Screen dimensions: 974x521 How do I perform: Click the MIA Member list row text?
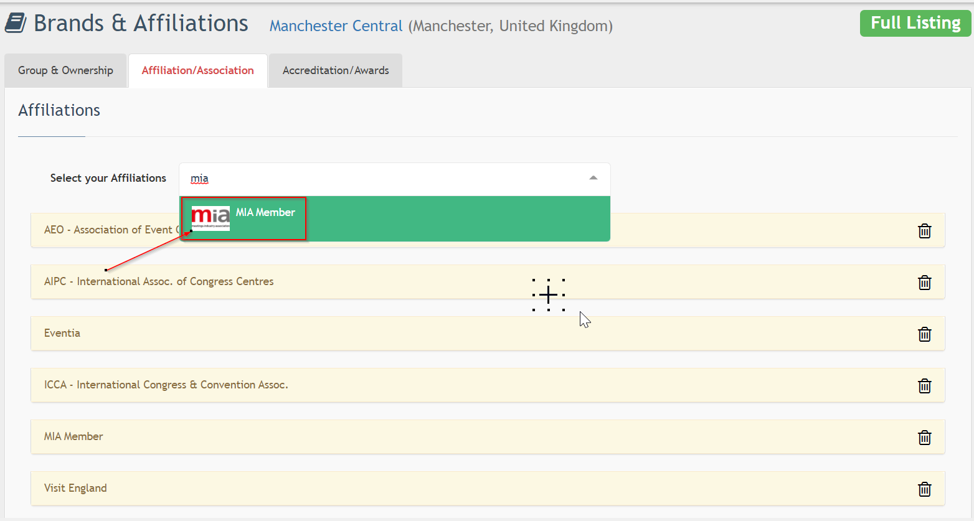click(x=73, y=436)
